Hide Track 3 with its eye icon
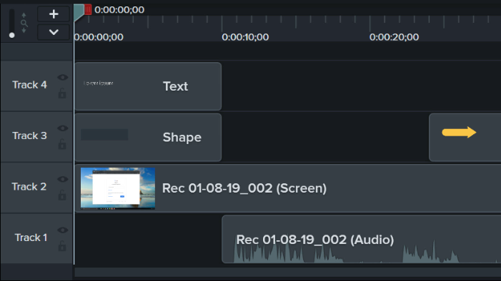 click(x=63, y=128)
